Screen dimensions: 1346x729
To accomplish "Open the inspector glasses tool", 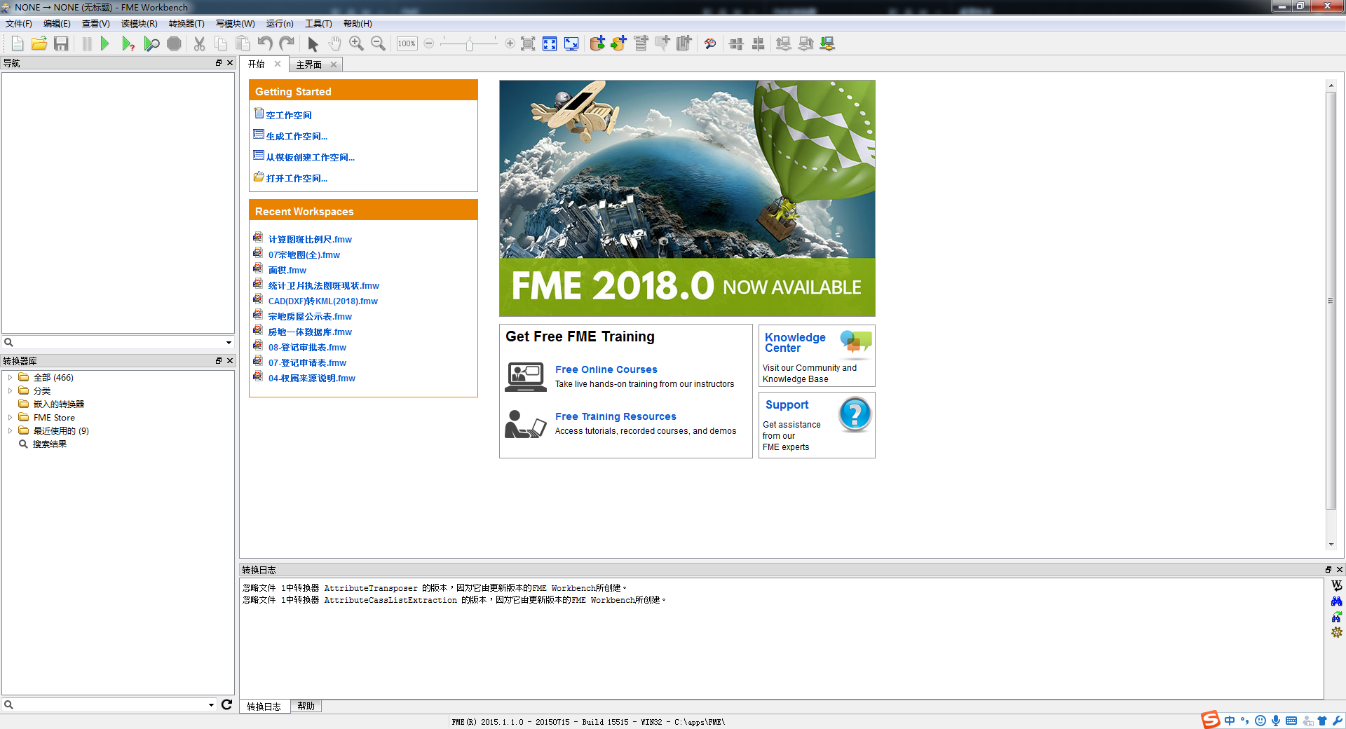I will pyautogui.click(x=710, y=43).
